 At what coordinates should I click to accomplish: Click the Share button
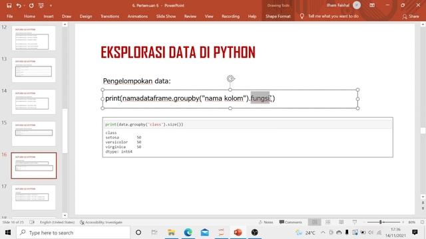coord(411,17)
